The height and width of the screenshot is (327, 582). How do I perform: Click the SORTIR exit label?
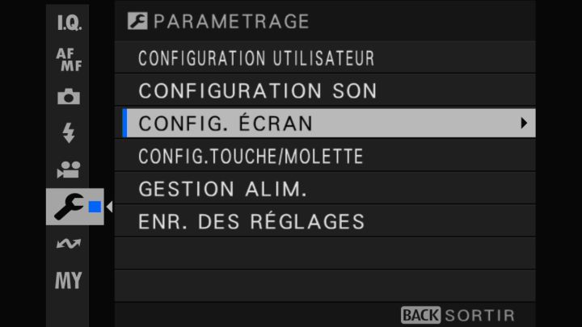[479, 315]
